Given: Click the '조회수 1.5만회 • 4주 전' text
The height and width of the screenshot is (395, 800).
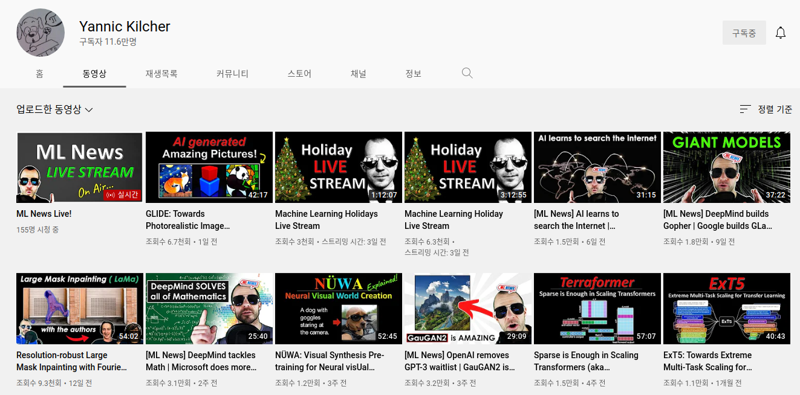Looking at the screenshot, I should (x=570, y=383).
